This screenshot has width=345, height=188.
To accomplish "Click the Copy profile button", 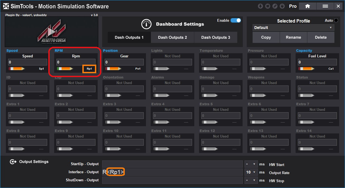I will click(266, 37).
